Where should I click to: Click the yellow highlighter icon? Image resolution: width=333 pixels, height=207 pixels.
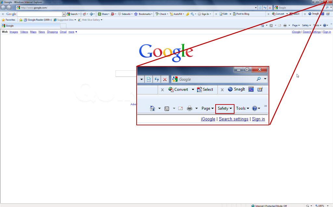coord(187,14)
